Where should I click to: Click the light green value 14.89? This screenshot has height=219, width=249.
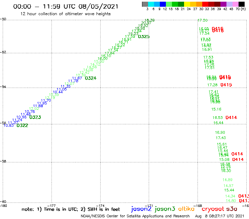(x=227, y=180)
